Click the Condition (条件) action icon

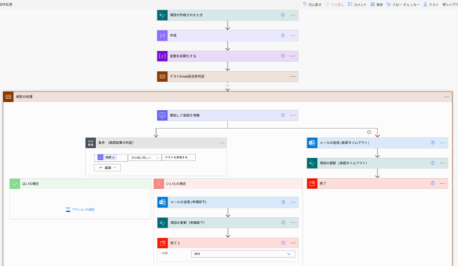[x=91, y=143]
